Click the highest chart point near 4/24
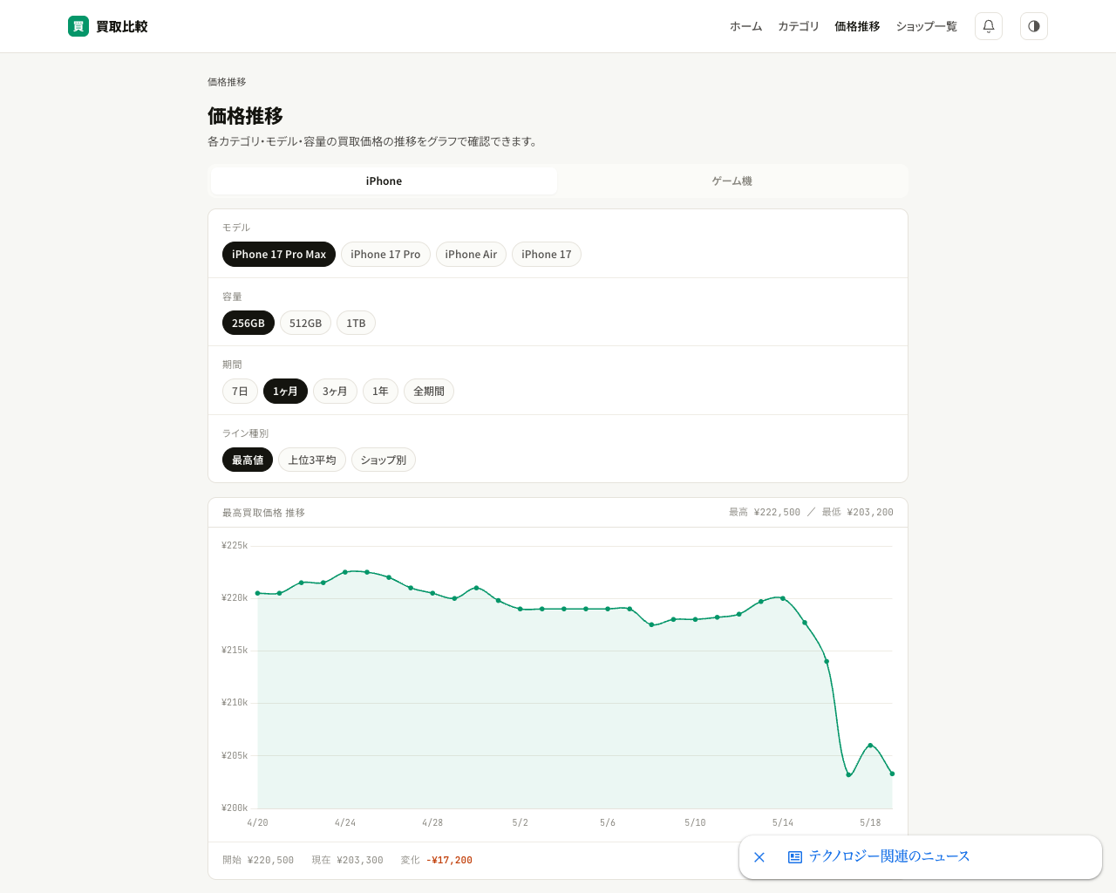 [345, 572]
